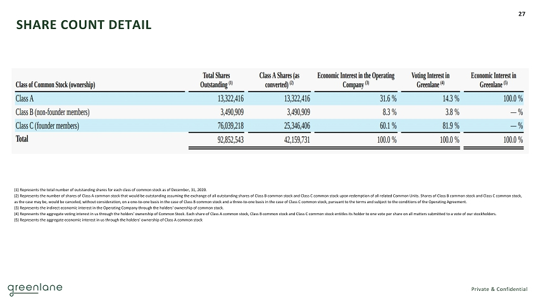Click footnote (1) about outstanding shares
The width and height of the screenshot is (538, 301).
click(x=101, y=190)
